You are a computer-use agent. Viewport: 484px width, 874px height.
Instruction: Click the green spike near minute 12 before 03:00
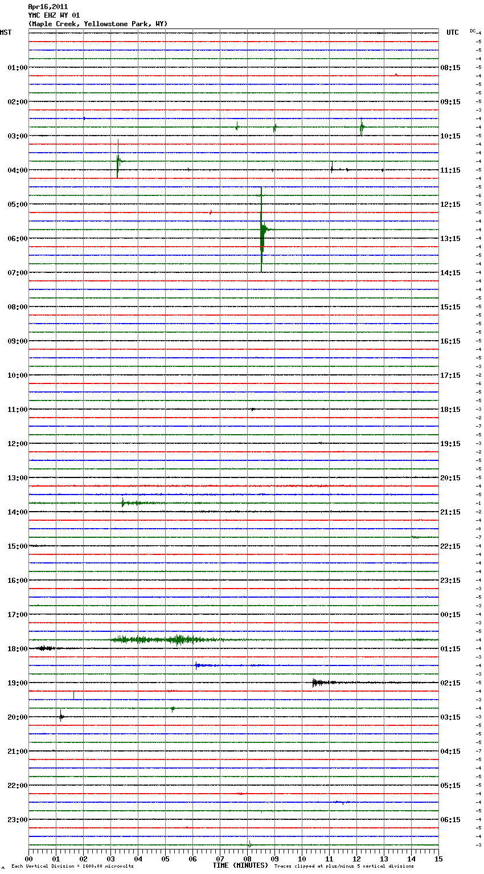(362, 126)
